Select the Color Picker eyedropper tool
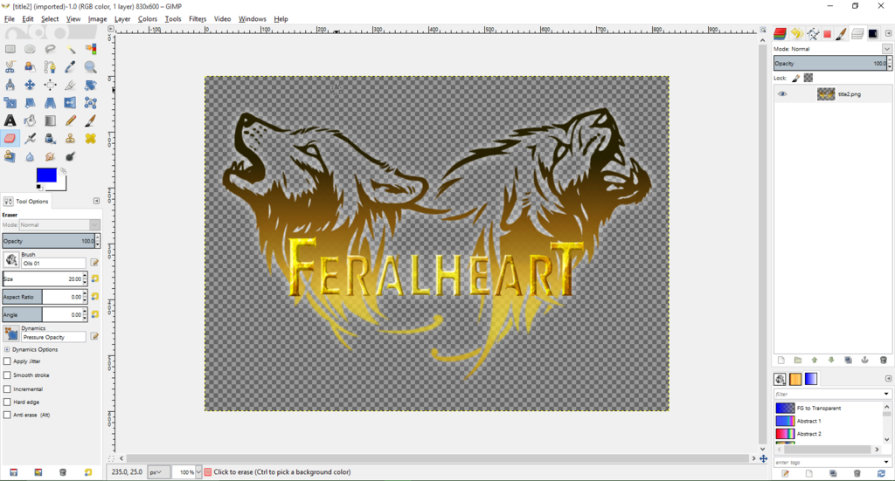895x481 pixels. [x=70, y=67]
